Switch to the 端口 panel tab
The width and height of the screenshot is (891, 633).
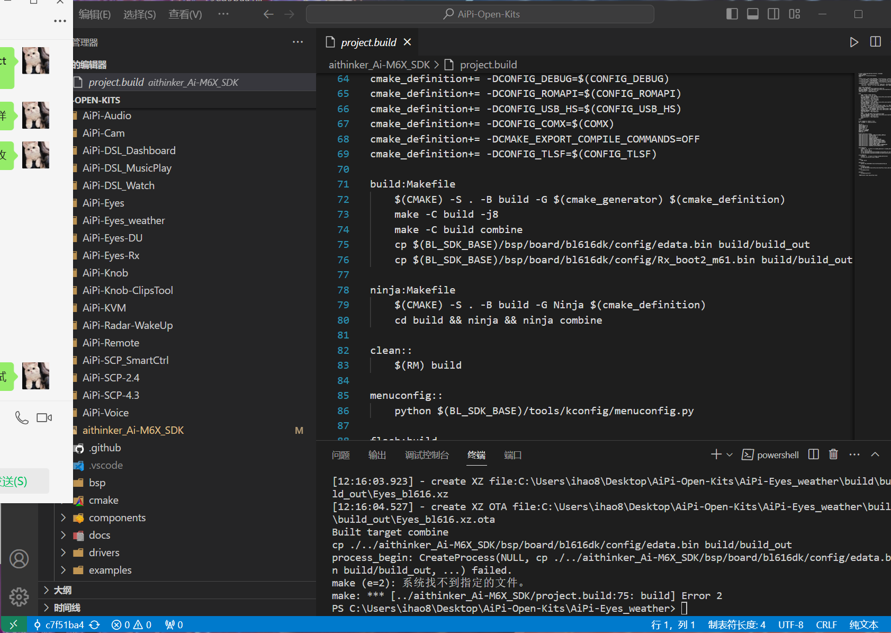(x=513, y=455)
